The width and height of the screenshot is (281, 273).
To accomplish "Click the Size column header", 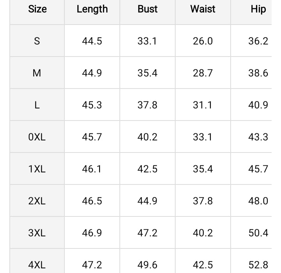I will tap(37, 9).
